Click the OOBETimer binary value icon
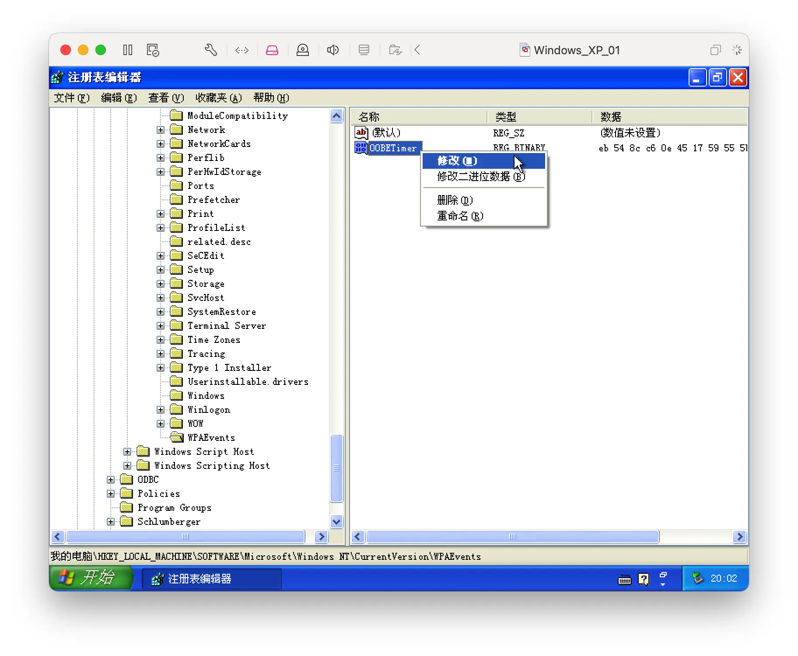Image resolution: width=798 pixels, height=656 pixels. (x=361, y=148)
